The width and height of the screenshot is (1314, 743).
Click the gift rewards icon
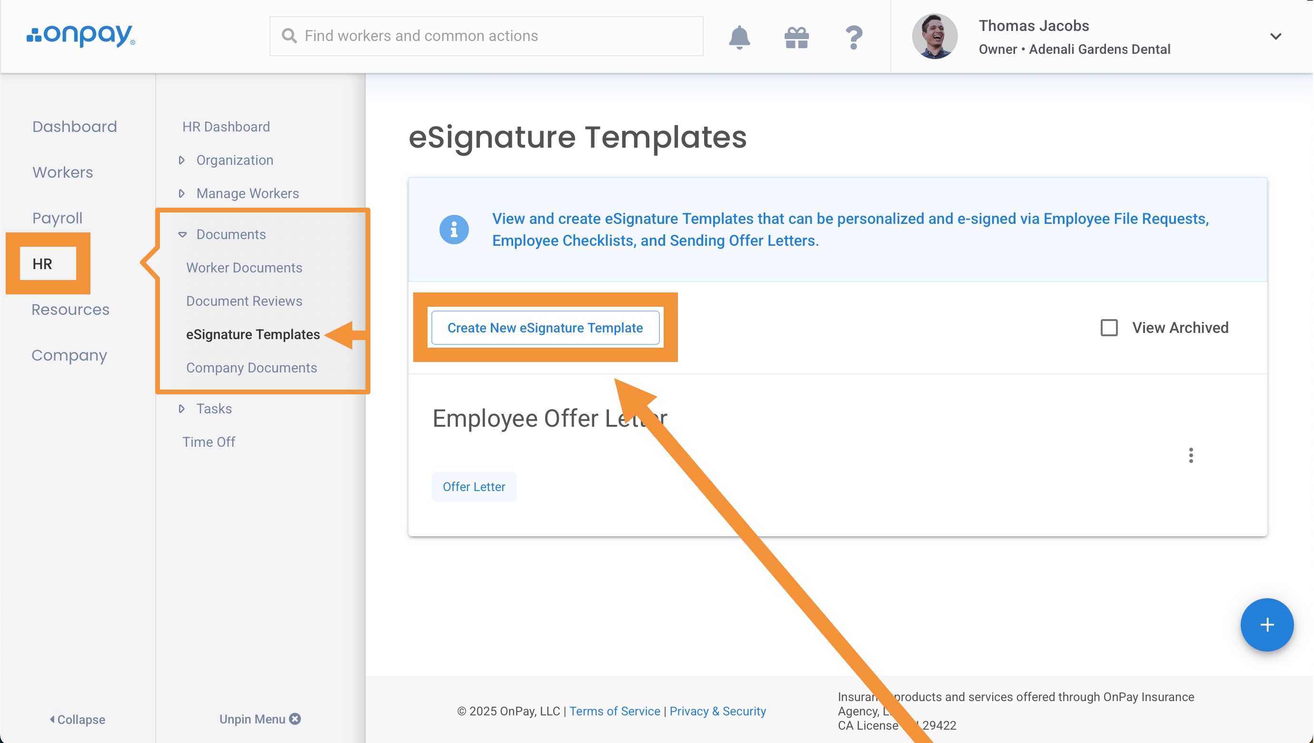796,37
